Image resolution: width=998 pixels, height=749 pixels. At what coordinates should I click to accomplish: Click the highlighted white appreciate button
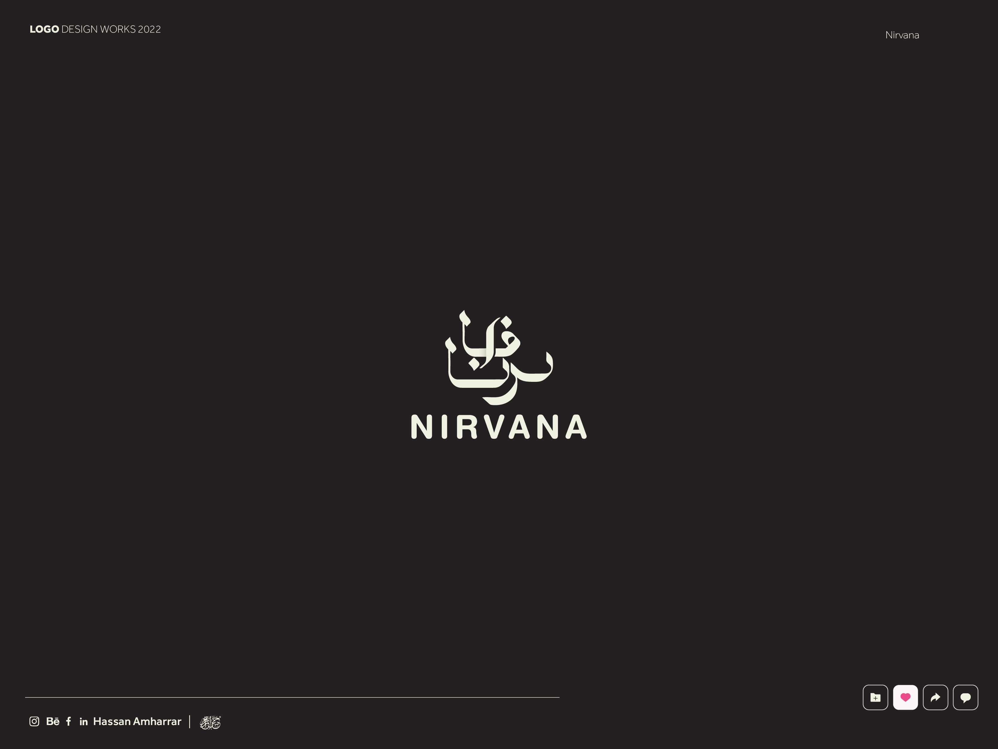(x=906, y=697)
